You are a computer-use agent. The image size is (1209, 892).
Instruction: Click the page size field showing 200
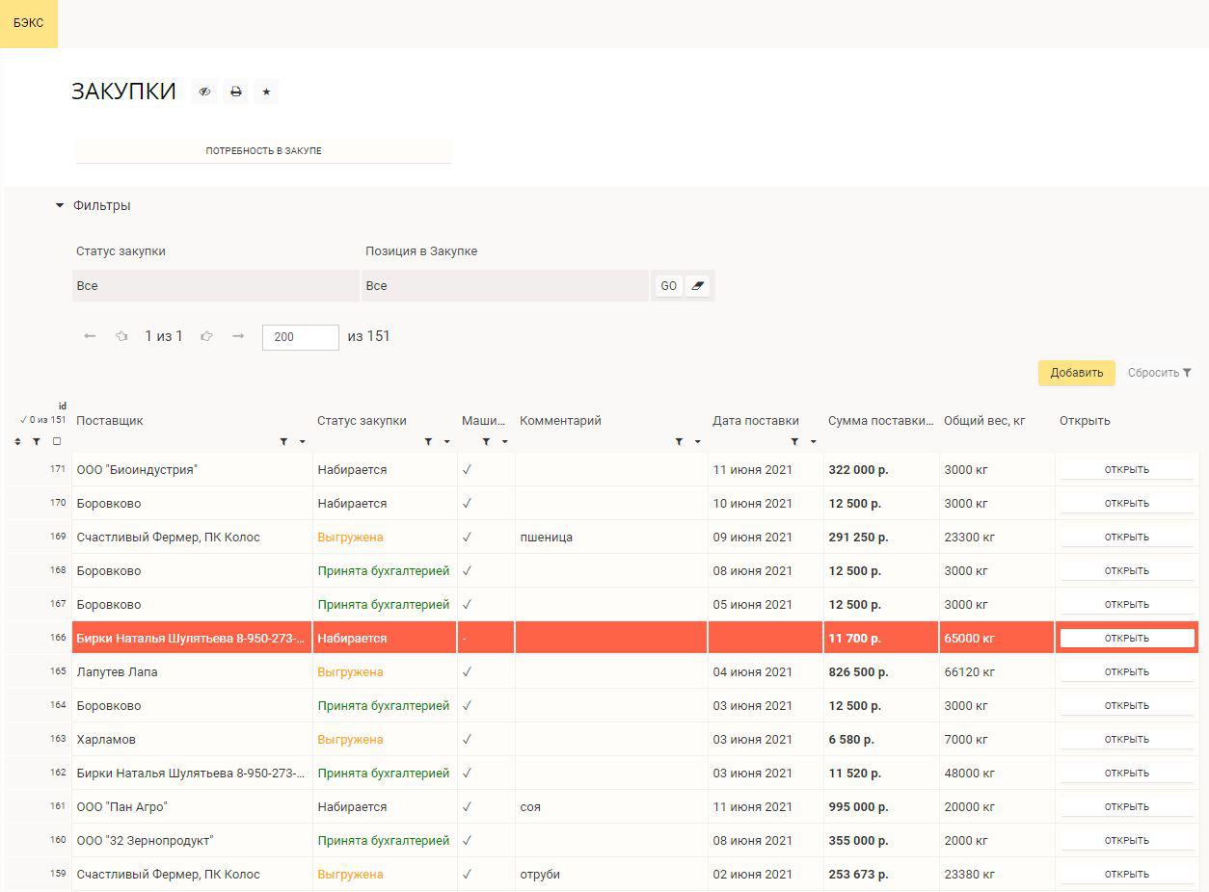[x=301, y=337]
